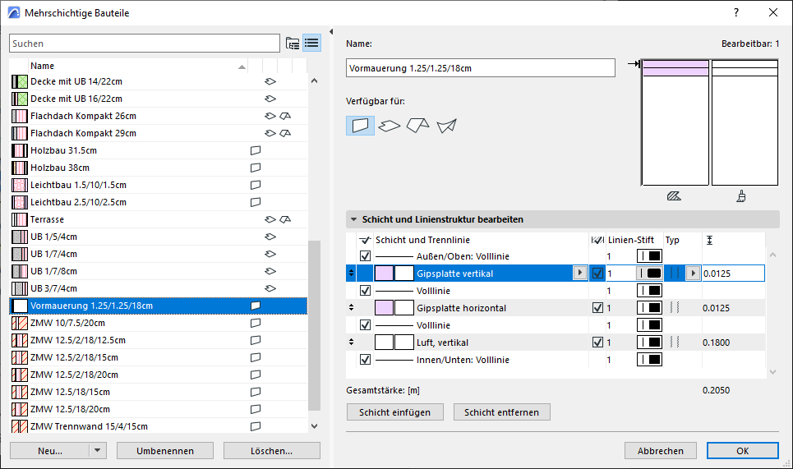The height and width of the screenshot is (469, 793).
Task: Click Schicht einfügen button
Action: [395, 412]
